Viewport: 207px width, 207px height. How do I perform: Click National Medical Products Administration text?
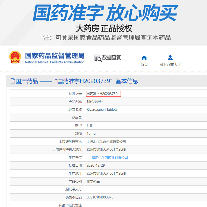click(x=55, y=62)
